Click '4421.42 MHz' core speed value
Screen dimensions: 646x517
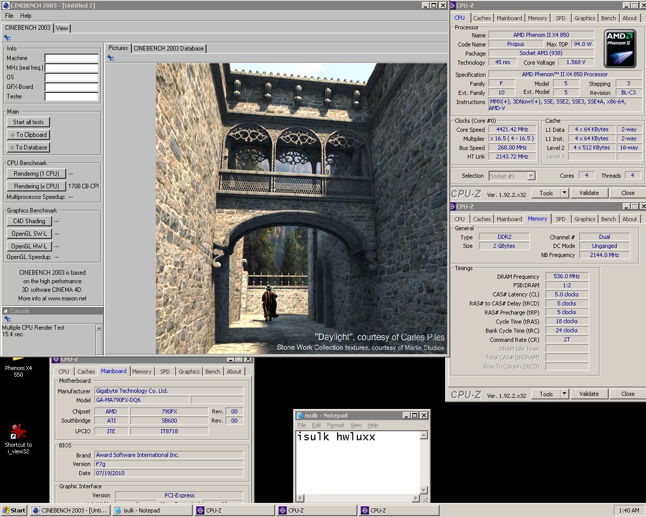point(512,129)
